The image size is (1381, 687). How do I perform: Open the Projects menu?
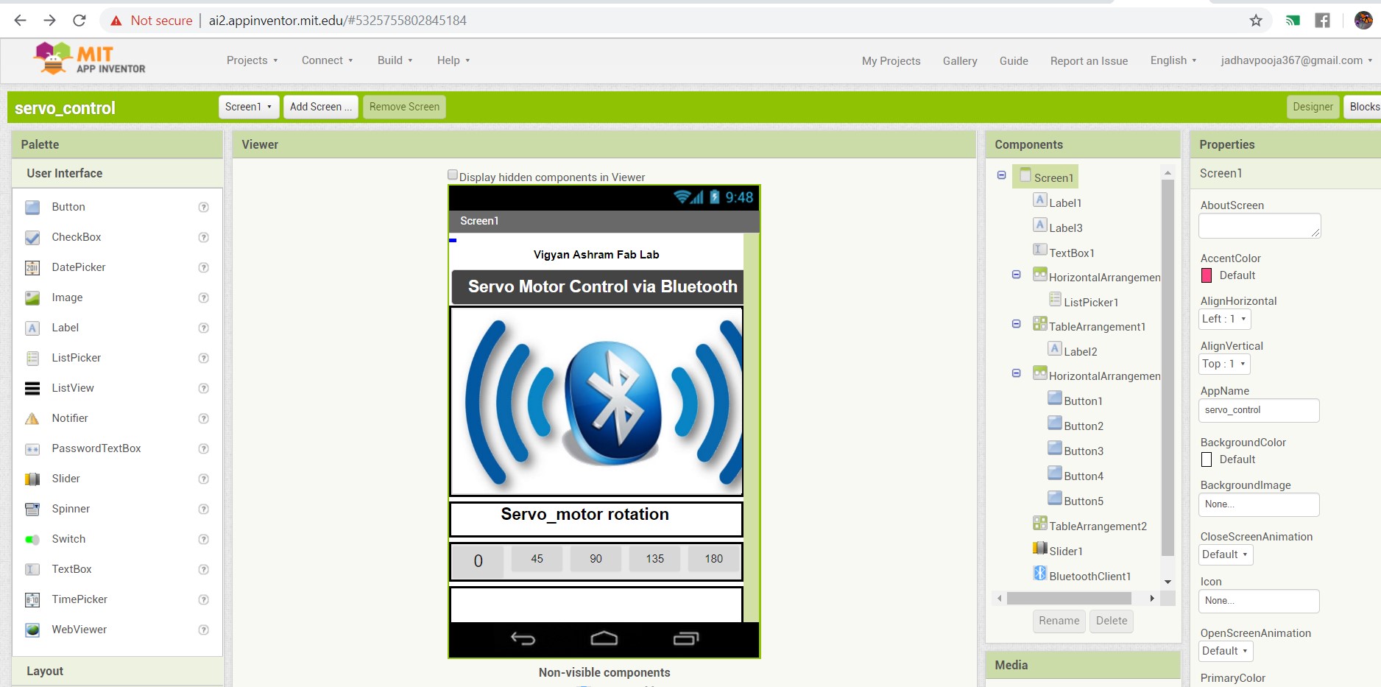pyautogui.click(x=252, y=60)
